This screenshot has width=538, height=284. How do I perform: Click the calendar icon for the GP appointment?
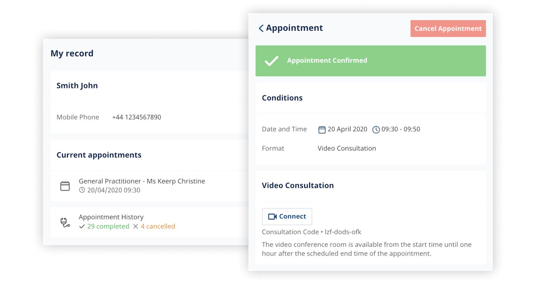[65, 186]
